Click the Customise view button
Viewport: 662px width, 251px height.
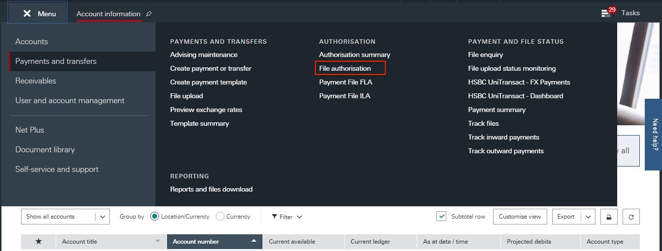point(520,217)
